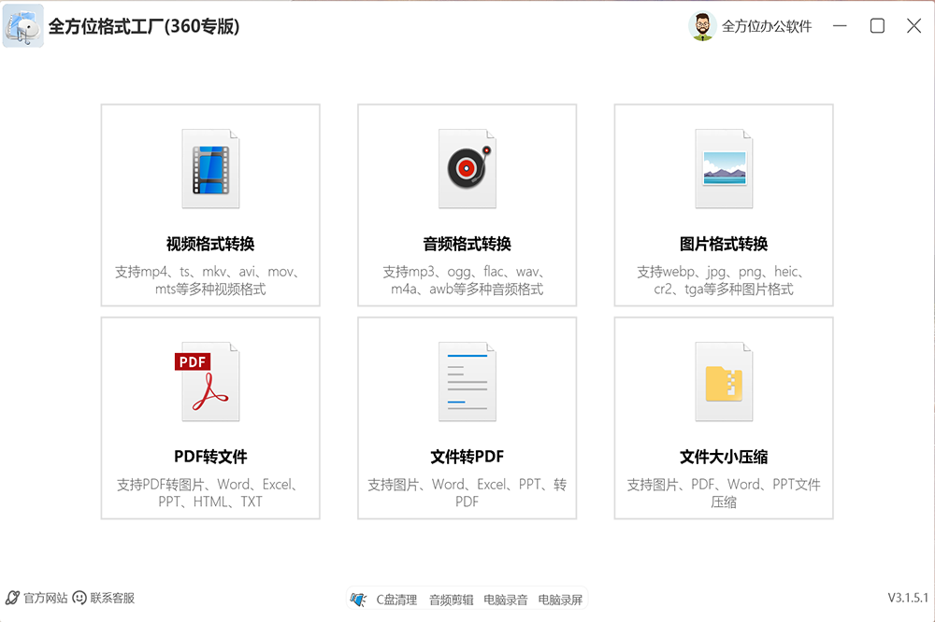Click the file to PDF document icon

point(467,382)
